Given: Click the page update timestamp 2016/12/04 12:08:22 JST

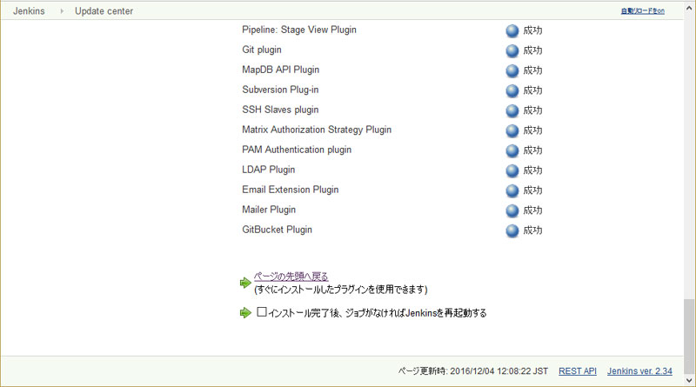Looking at the screenshot, I should tap(499, 371).
